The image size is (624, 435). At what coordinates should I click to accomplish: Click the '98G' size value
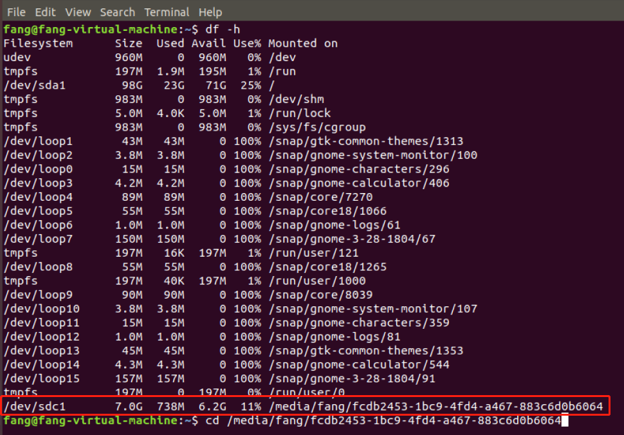(132, 85)
